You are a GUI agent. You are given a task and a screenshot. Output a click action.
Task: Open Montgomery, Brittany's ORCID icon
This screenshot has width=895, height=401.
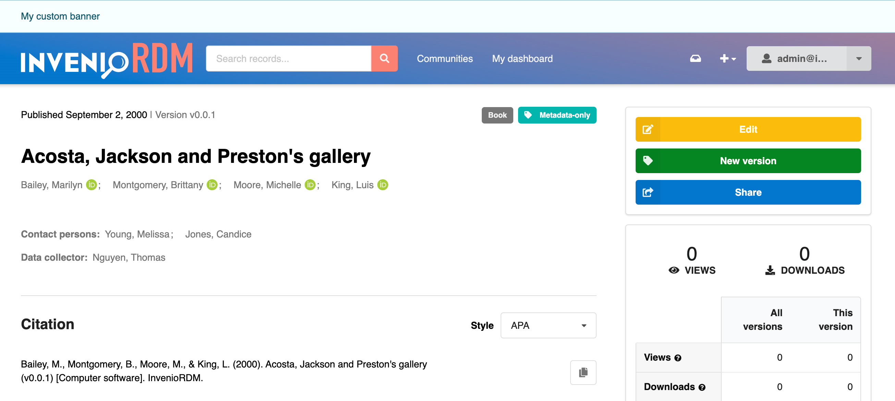tap(212, 185)
